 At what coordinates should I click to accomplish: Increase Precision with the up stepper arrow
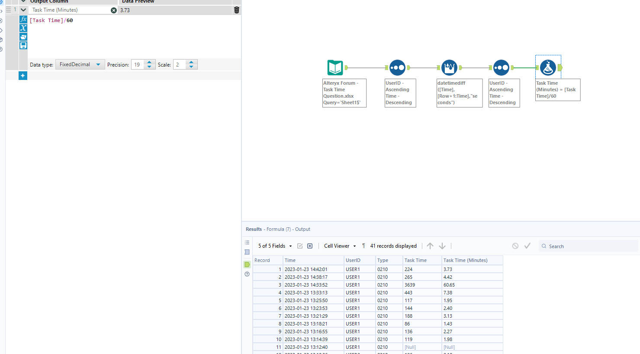pyautogui.click(x=149, y=62)
